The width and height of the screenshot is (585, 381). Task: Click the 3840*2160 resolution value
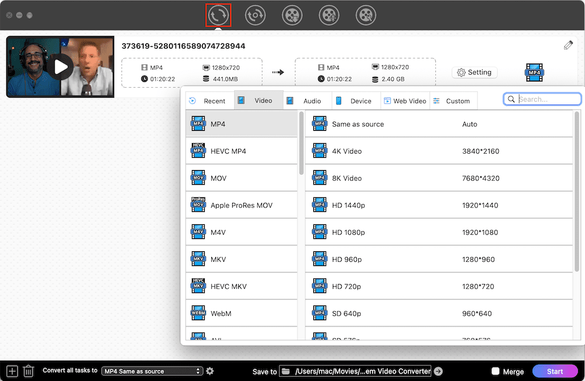pos(480,151)
